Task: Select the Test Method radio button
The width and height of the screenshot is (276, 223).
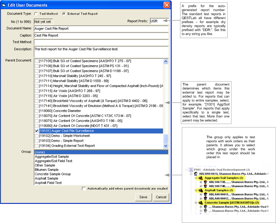Action: [x=36, y=14]
